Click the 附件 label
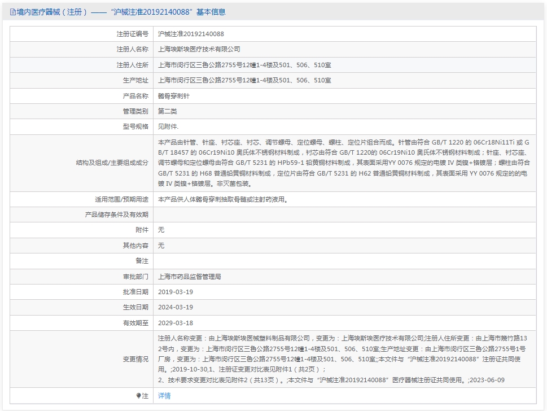547x411 pixels. (142, 230)
